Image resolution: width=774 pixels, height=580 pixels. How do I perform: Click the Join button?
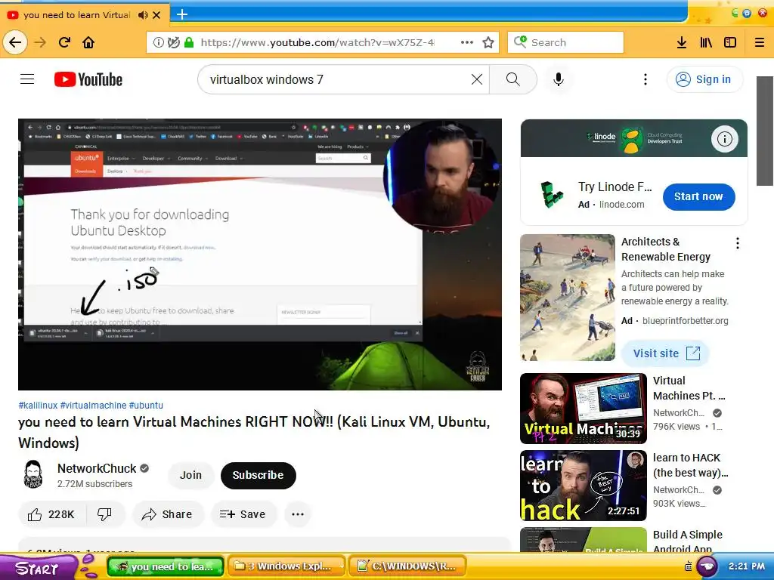coord(190,475)
